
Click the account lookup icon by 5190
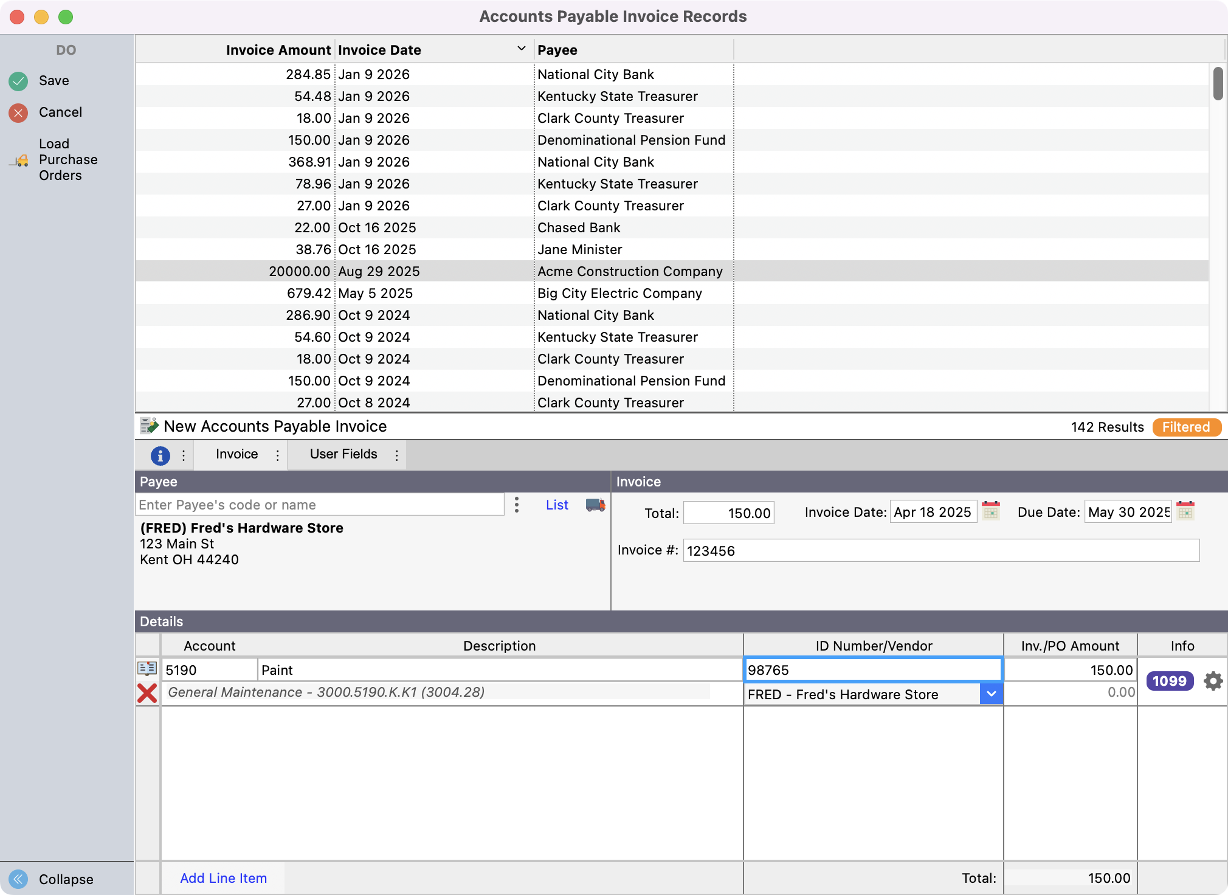tap(147, 669)
